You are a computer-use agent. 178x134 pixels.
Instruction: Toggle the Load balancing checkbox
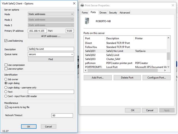pyautogui.click(x=6, y=41)
